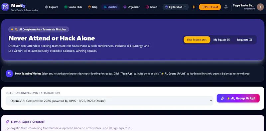Open the Organizer page
The image size is (266, 131).
click(131, 7)
